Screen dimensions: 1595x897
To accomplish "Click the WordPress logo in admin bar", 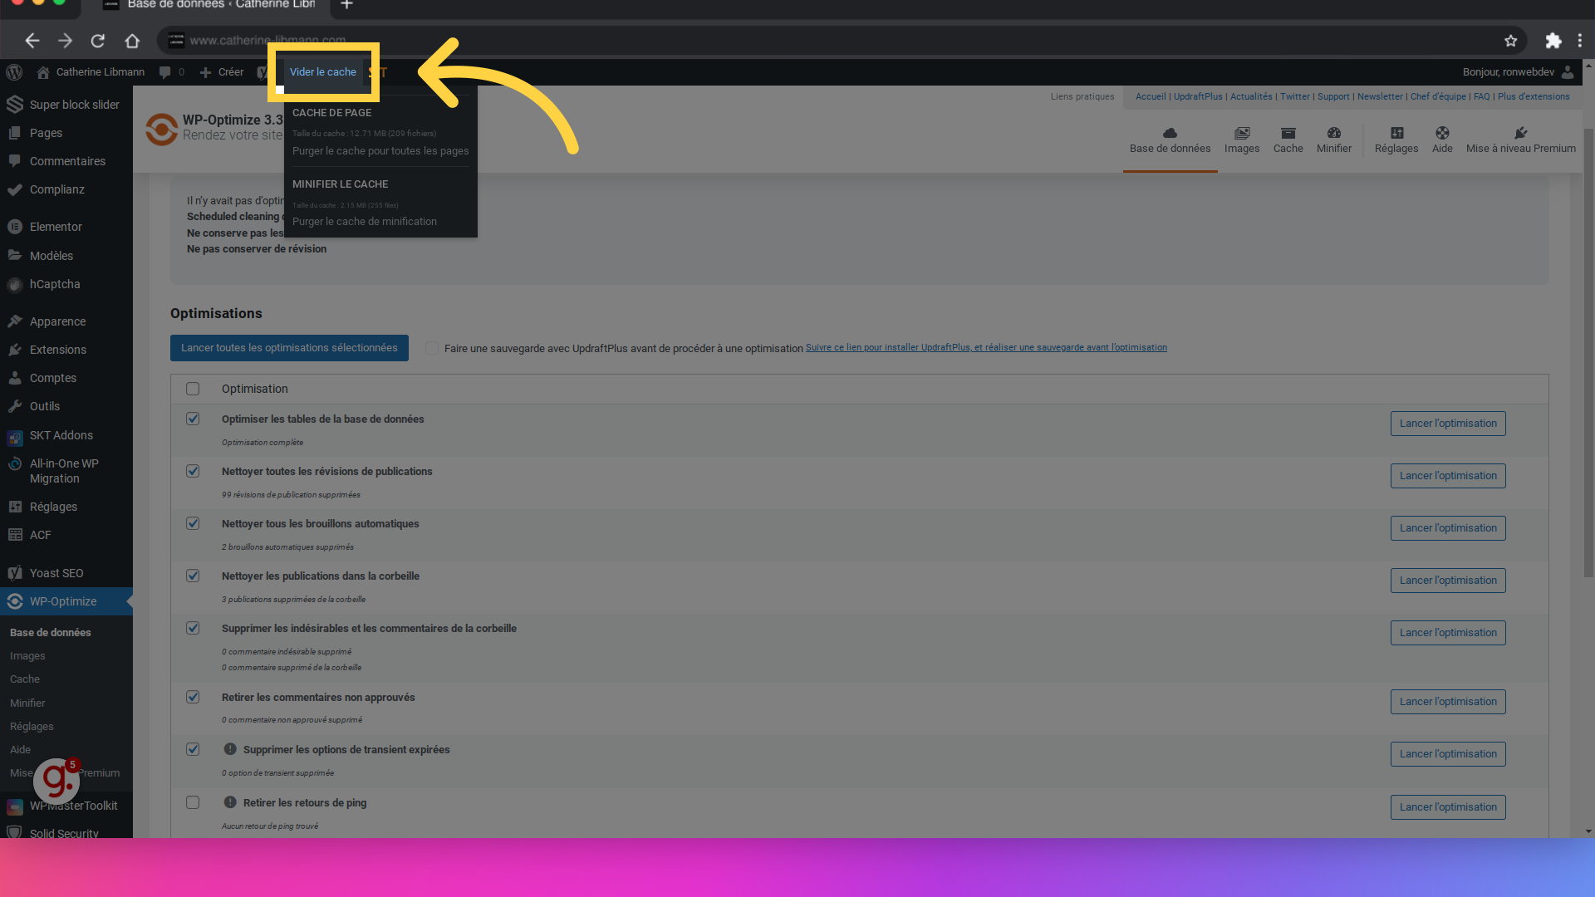I will click(14, 72).
